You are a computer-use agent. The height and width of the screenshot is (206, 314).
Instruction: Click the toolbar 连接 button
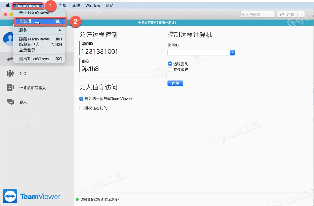[x=287, y=14]
